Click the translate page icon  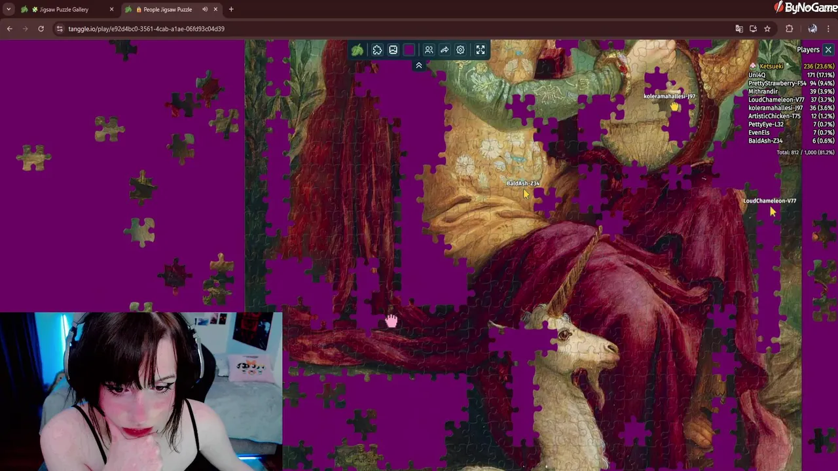point(739,29)
